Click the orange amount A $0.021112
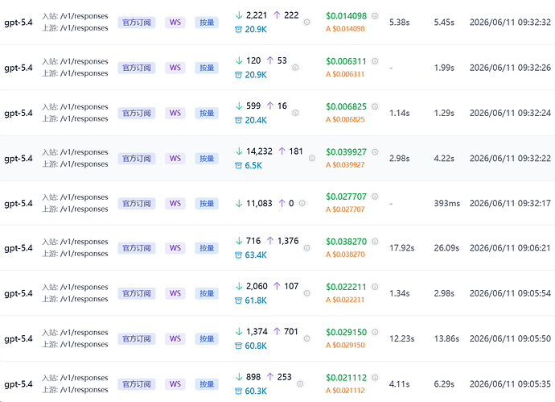Viewport: 555px width, 402px height. pyautogui.click(x=345, y=391)
